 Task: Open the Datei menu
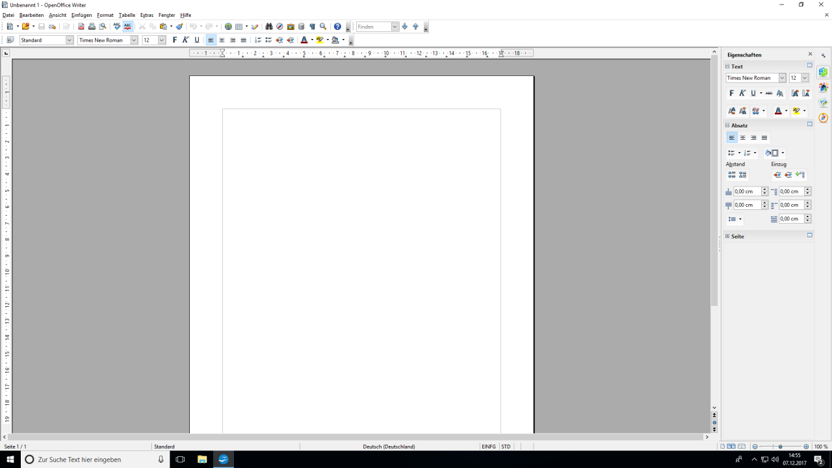8,15
